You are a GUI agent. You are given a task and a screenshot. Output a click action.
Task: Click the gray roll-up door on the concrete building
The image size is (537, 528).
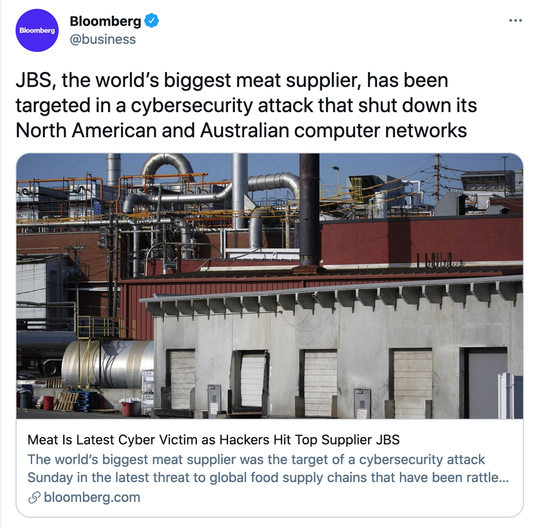click(487, 384)
